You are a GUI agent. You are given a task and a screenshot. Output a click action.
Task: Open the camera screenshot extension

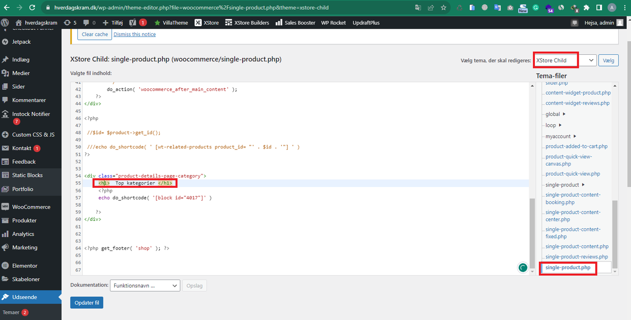[x=510, y=8]
